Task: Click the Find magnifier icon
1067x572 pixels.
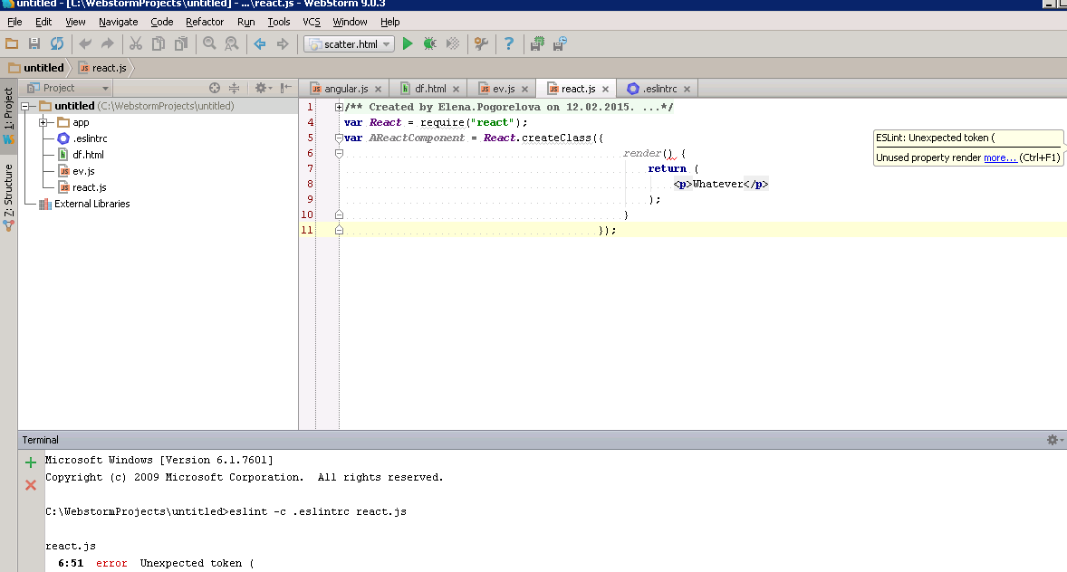Action: (x=209, y=44)
